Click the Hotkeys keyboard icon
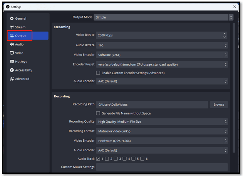 (x=12, y=61)
